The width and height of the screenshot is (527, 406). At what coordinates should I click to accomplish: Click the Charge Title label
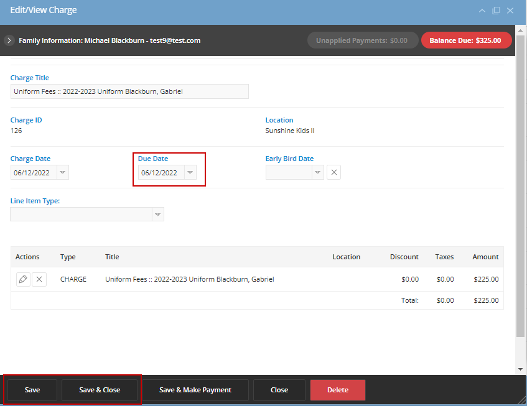tap(30, 78)
